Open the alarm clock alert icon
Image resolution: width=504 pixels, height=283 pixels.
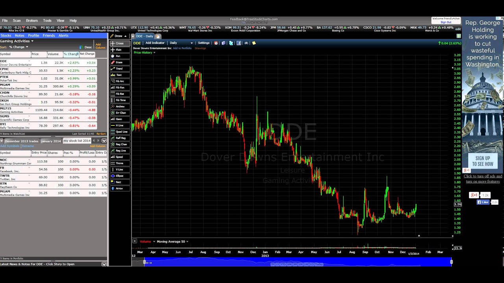216,43
